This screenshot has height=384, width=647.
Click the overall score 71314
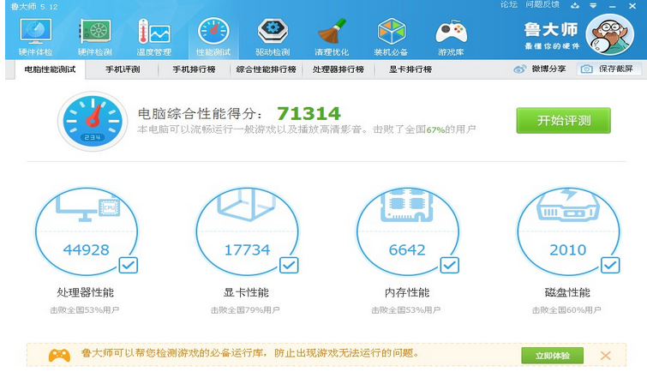(x=309, y=113)
